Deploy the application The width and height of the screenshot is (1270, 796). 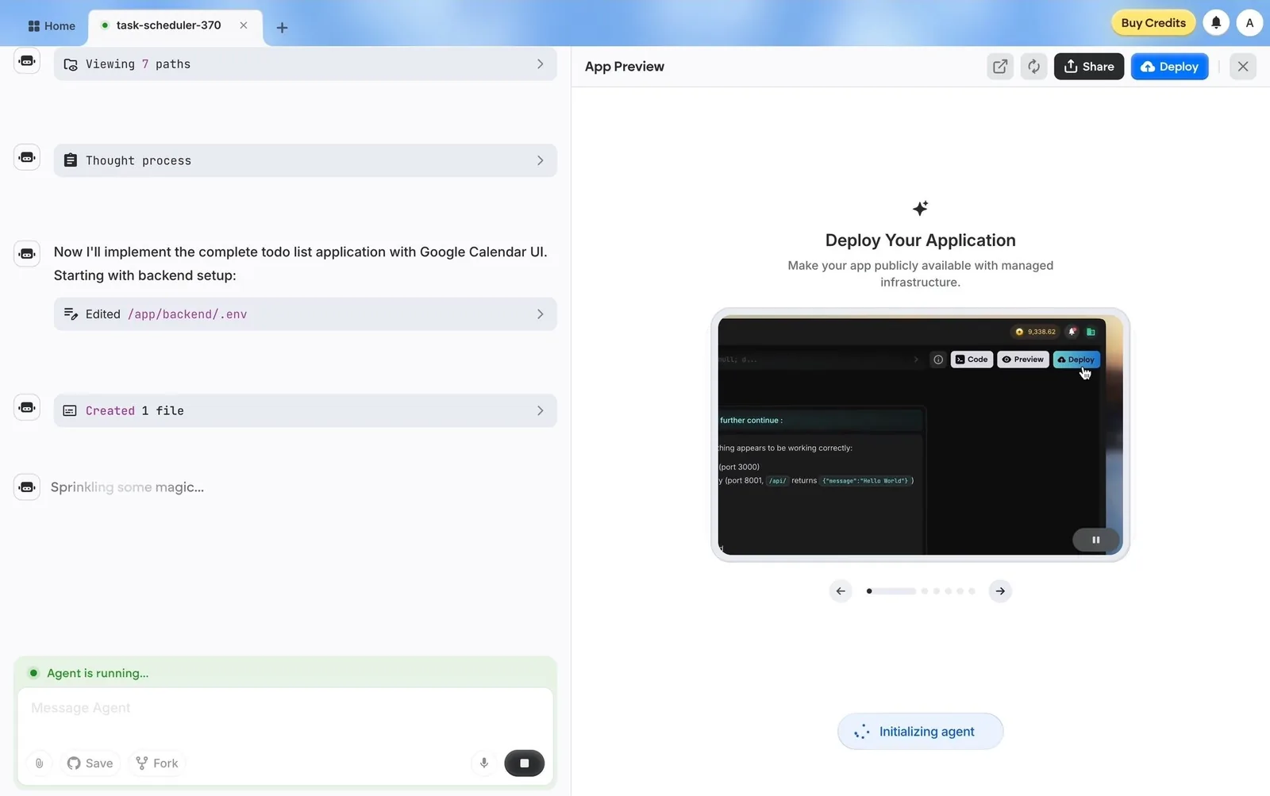[x=1169, y=67]
